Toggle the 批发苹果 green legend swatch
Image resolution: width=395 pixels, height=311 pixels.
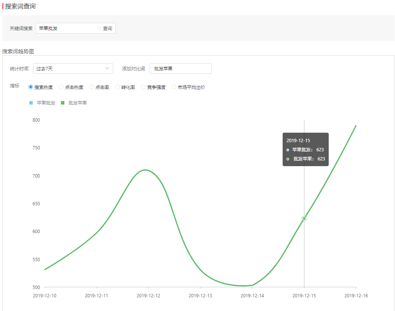pos(63,103)
